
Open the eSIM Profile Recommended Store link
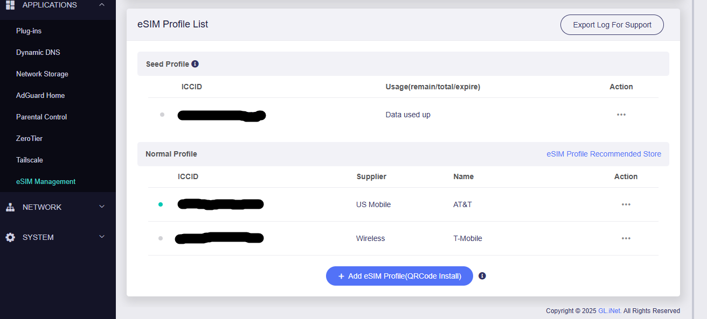[x=604, y=154]
